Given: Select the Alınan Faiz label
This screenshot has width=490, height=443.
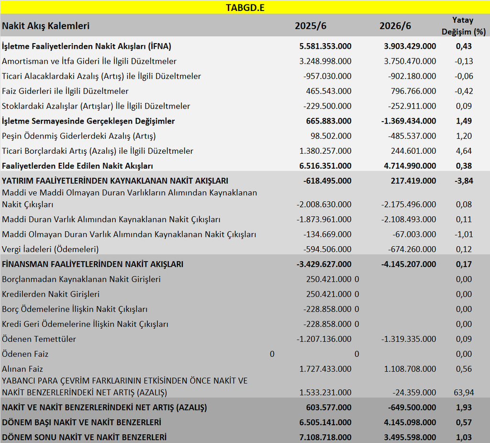Looking at the screenshot, I should [x=22, y=369].
